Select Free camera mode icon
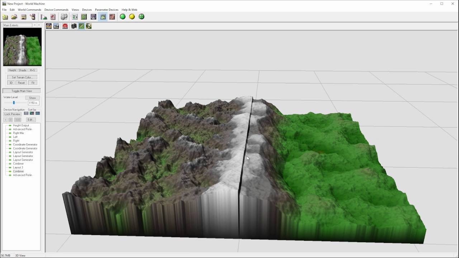This screenshot has width=459, height=258. [56, 26]
